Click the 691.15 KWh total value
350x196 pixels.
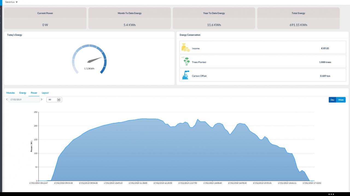[298, 25]
